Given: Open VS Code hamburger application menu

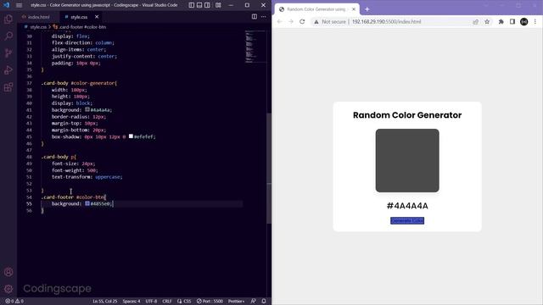Looking at the screenshot, I should 19,5.
